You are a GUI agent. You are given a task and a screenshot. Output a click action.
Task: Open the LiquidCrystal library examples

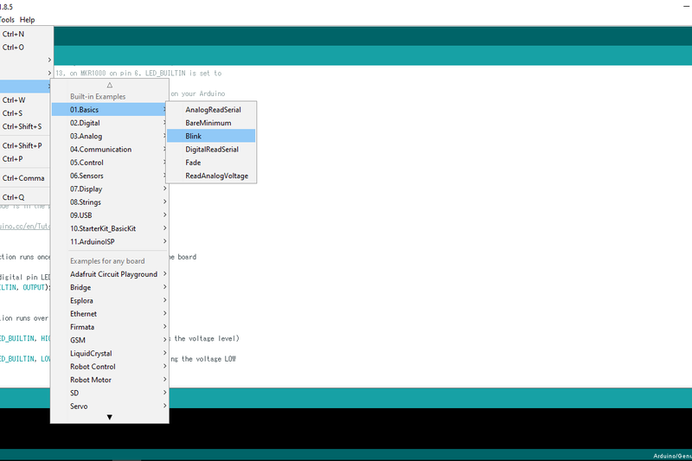coord(110,354)
